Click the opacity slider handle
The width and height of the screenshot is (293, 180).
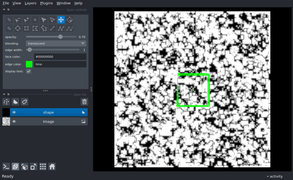coord(60,37)
